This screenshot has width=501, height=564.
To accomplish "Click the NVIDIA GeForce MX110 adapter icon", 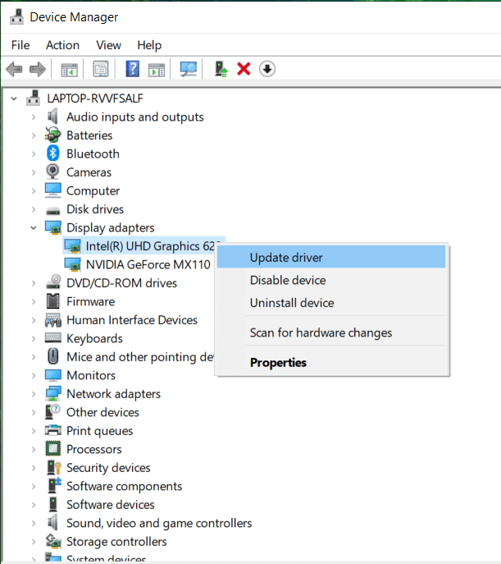I will coord(72,264).
